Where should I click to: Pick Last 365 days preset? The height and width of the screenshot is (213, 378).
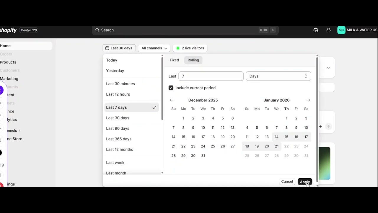131,139
